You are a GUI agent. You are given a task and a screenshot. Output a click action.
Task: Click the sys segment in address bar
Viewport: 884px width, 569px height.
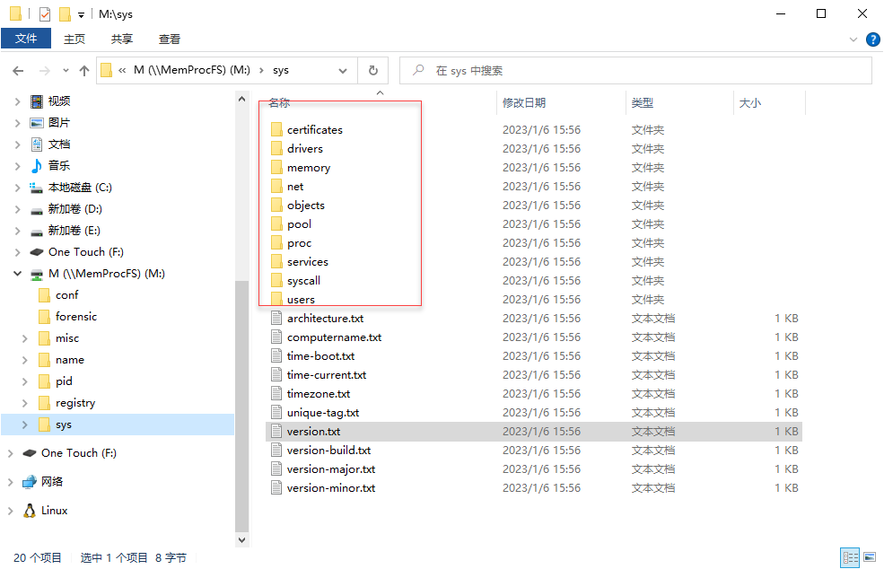pos(281,71)
